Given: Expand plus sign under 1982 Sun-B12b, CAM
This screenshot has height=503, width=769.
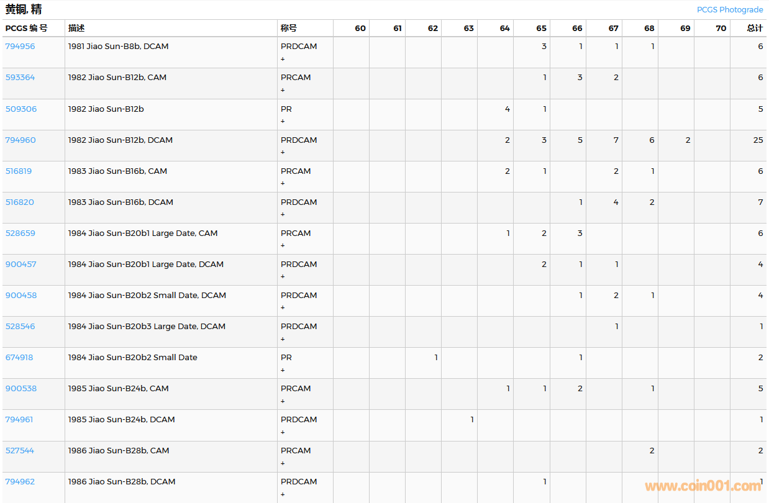Looking at the screenshot, I should click(x=283, y=90).
